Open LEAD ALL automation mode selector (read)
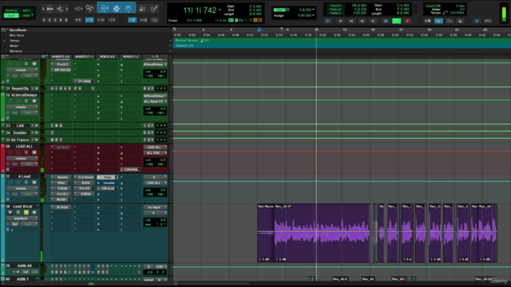 pos(30,164)
